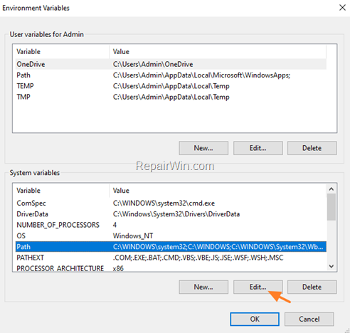Select the DriverData system variable
350x333 pixels.
(x=171, y=214)
